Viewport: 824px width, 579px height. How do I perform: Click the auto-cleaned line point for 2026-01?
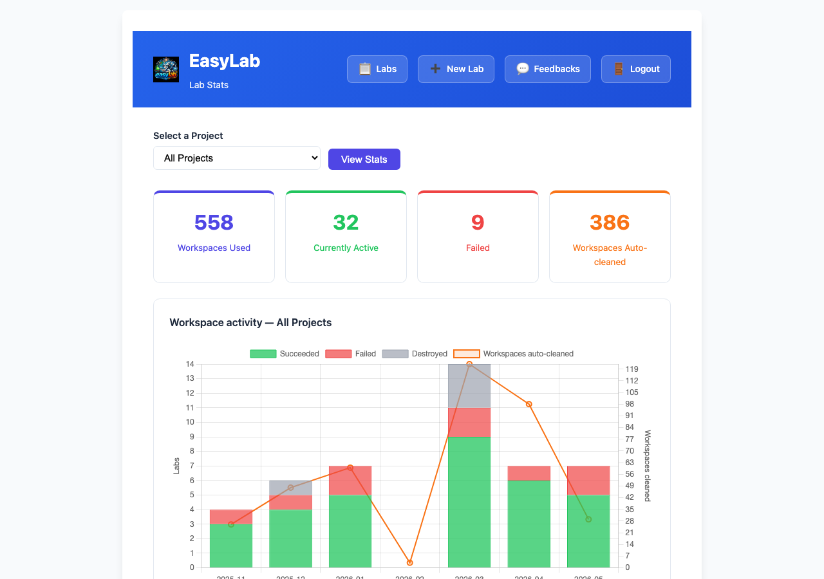click(350, 468)
